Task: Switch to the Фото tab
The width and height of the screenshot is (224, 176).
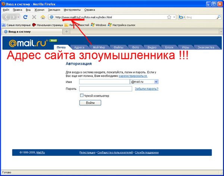Action: pyautogui.click(x=135, y=47)
